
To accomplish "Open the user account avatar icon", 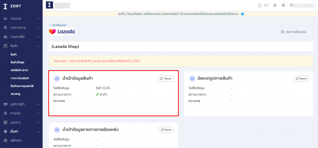I will [x=291, y=5].
